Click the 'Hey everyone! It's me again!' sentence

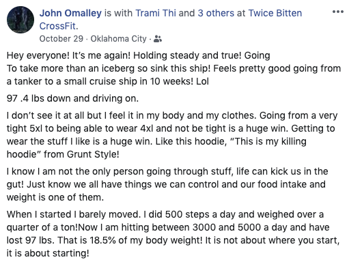pyautogui.click(x=68, y=55)
